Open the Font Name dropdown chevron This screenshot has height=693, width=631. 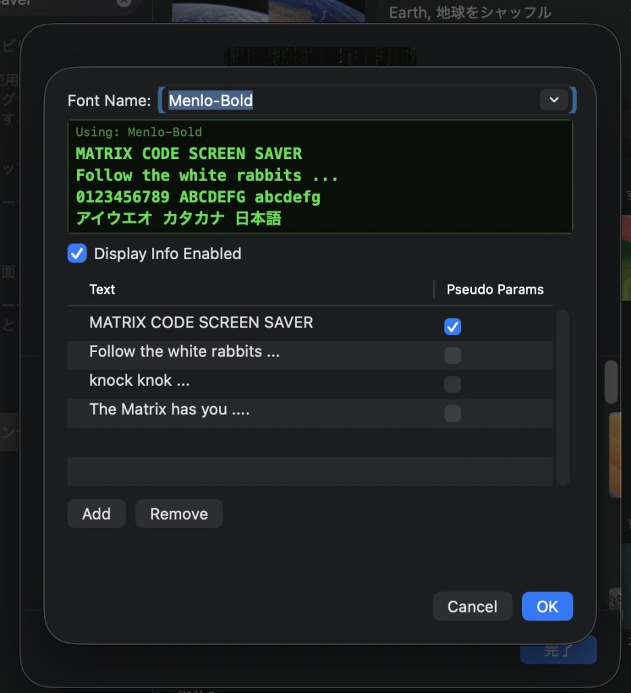point(554,100)
